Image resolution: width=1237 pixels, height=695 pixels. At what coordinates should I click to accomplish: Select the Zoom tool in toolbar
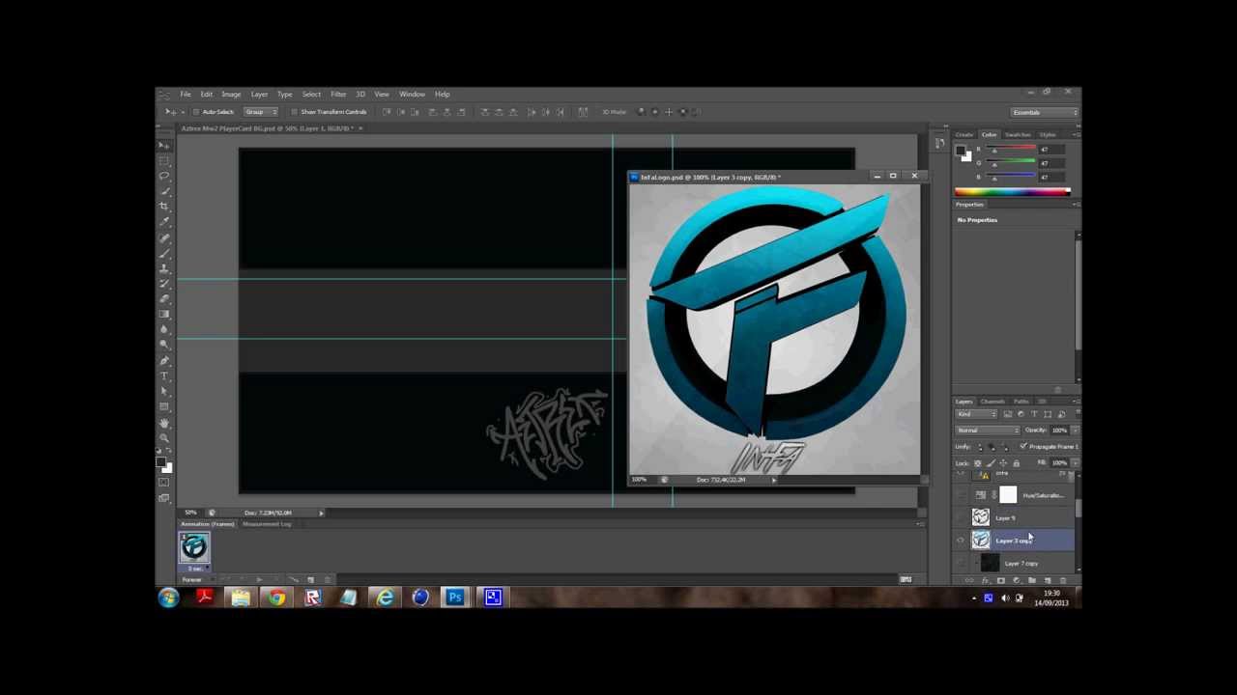(x=164, y=438)
